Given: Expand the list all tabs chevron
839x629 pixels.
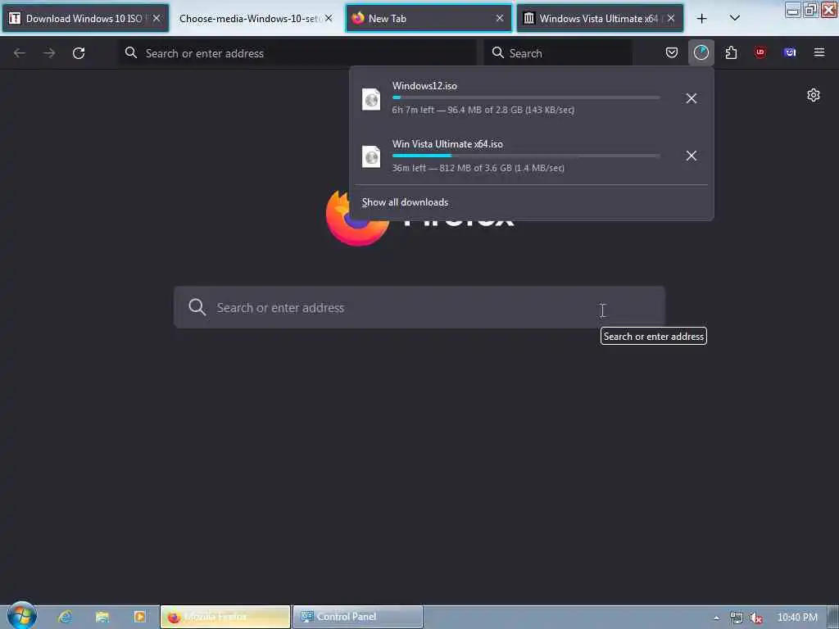Looking at the screenshot, I should pos(735,18).
